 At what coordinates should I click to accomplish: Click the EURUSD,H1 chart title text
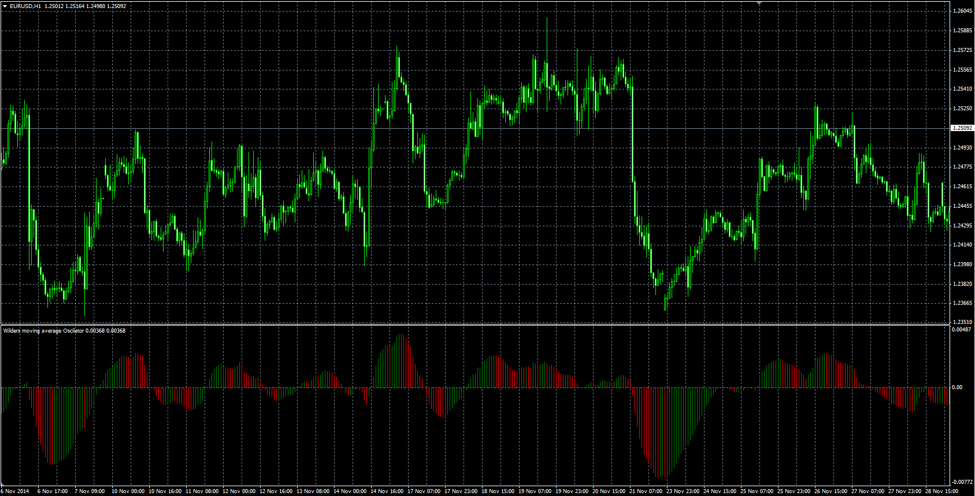[x=25, y=6]
